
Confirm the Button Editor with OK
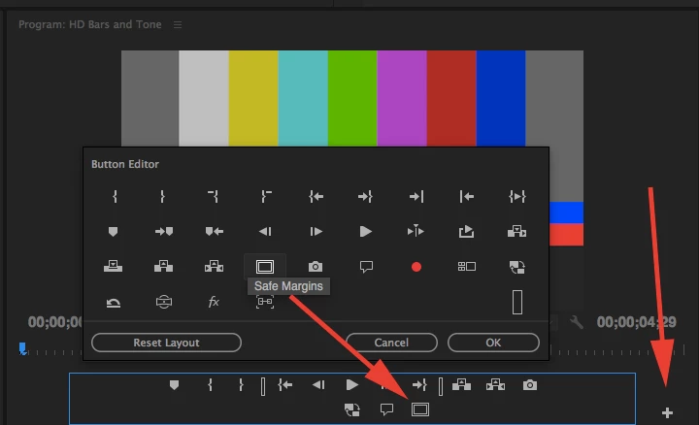[493, 343]
